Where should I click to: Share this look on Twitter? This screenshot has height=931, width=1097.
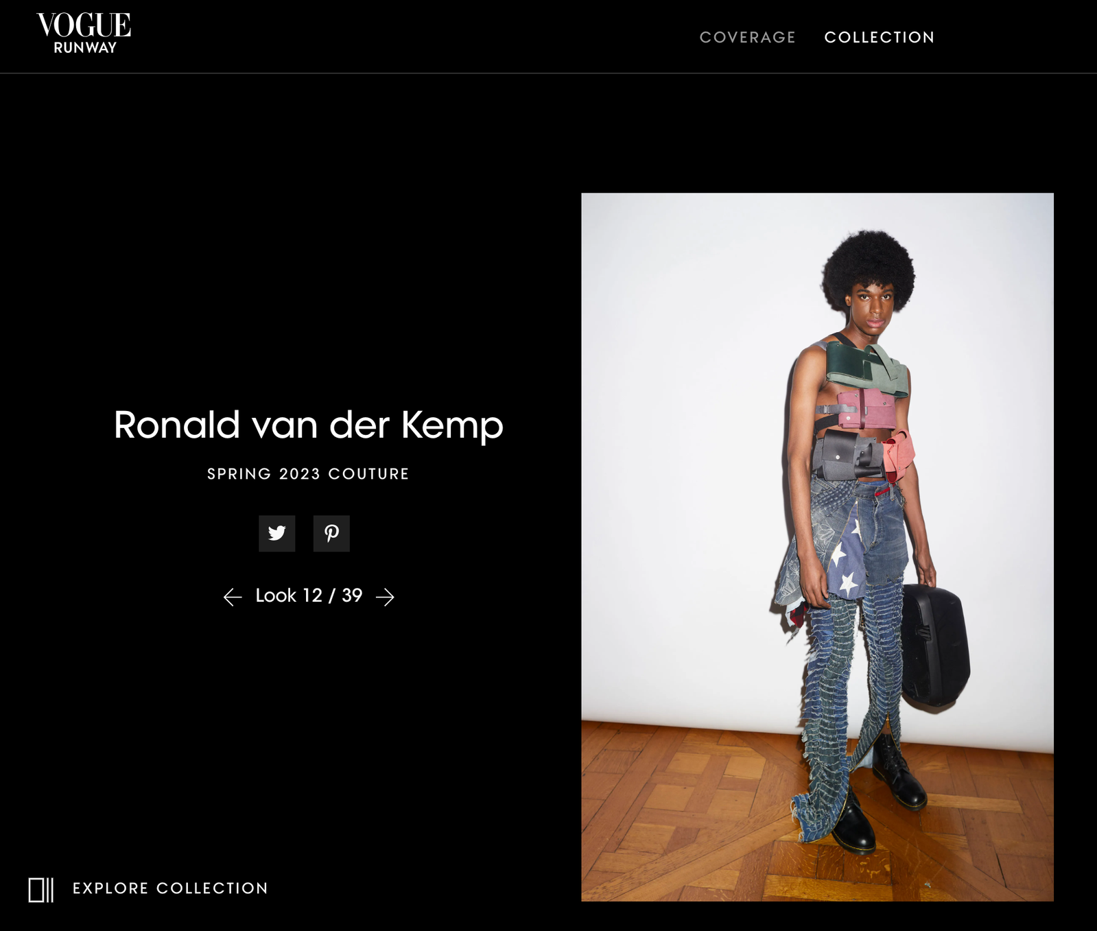[x=276, y=533]
